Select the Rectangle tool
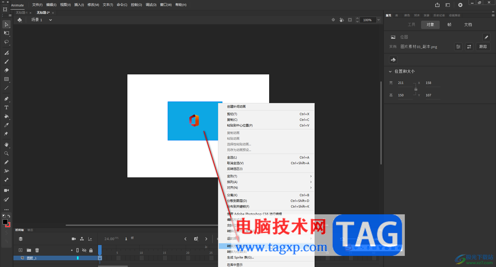 (x=6, y=79)
